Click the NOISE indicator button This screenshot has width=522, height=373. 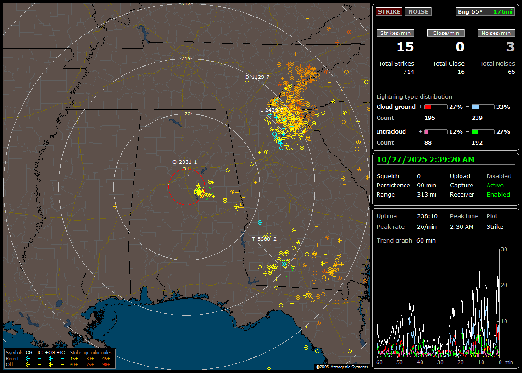point(418,11)
